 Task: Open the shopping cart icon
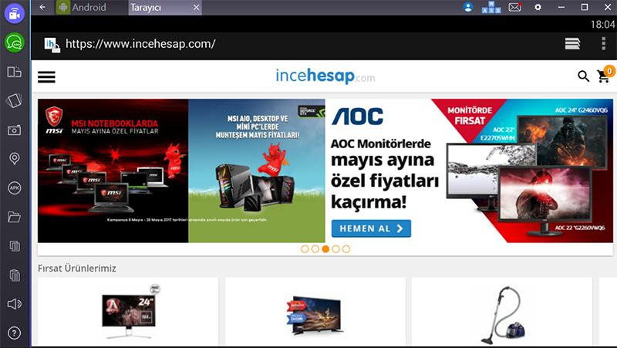[x=604, y=76]
